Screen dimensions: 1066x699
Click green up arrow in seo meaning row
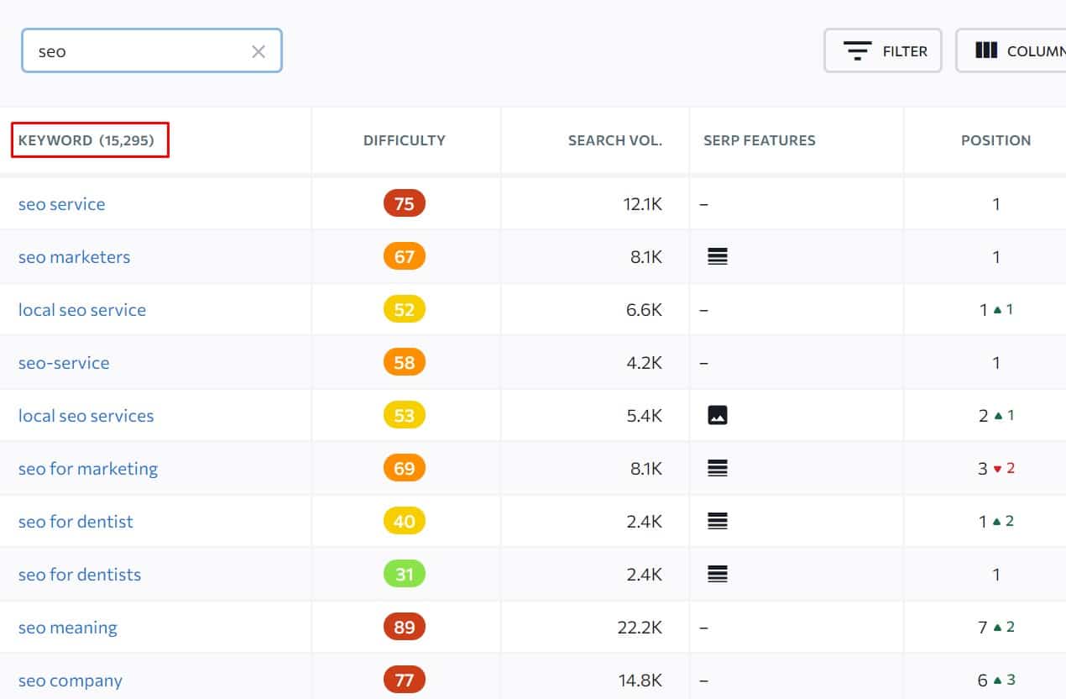pos(997,628)
